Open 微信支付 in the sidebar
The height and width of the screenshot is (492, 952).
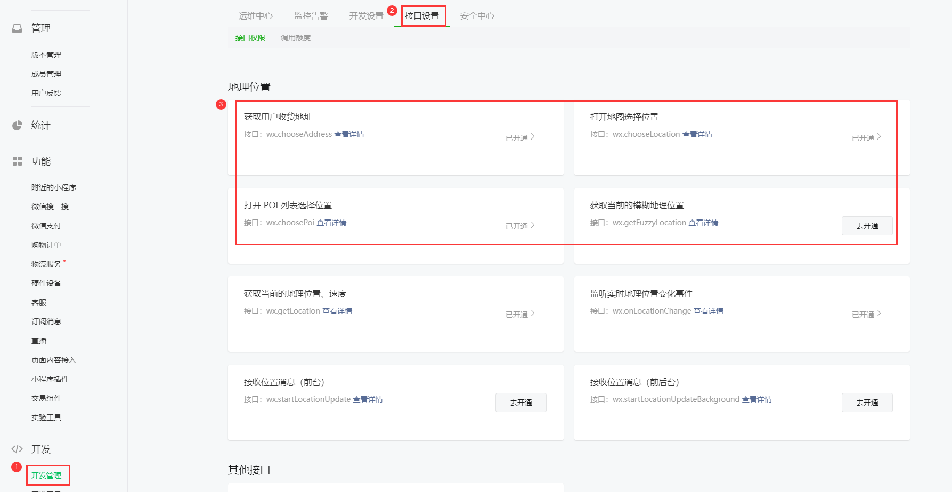click(x=46, y=226)
